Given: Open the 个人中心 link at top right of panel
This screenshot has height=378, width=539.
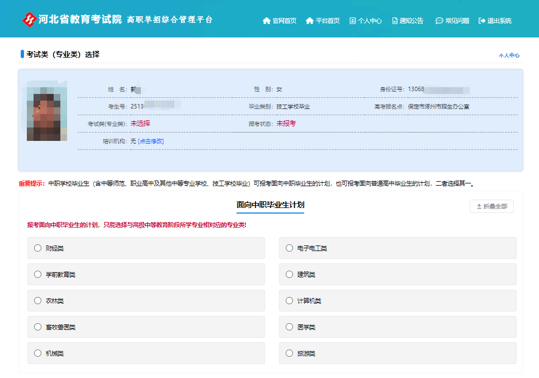Looking at the screenshot, I should (509, 55).
